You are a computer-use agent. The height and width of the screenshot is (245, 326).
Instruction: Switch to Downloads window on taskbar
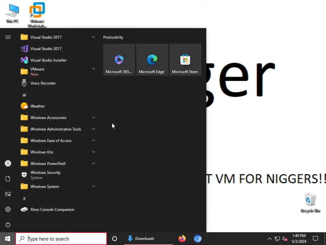coord(148,239)
